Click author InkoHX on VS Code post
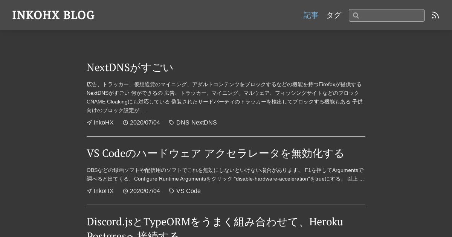Image resolution: width=452 pixels, height=237 pixels. click(x=104, y=191)
